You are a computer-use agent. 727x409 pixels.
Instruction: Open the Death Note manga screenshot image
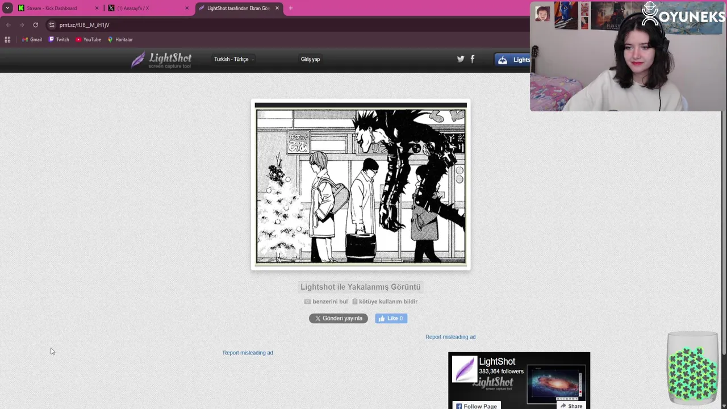361,184
